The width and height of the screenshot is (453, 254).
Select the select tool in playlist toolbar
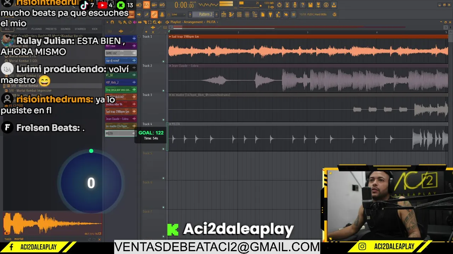click(x=150, y=22)
